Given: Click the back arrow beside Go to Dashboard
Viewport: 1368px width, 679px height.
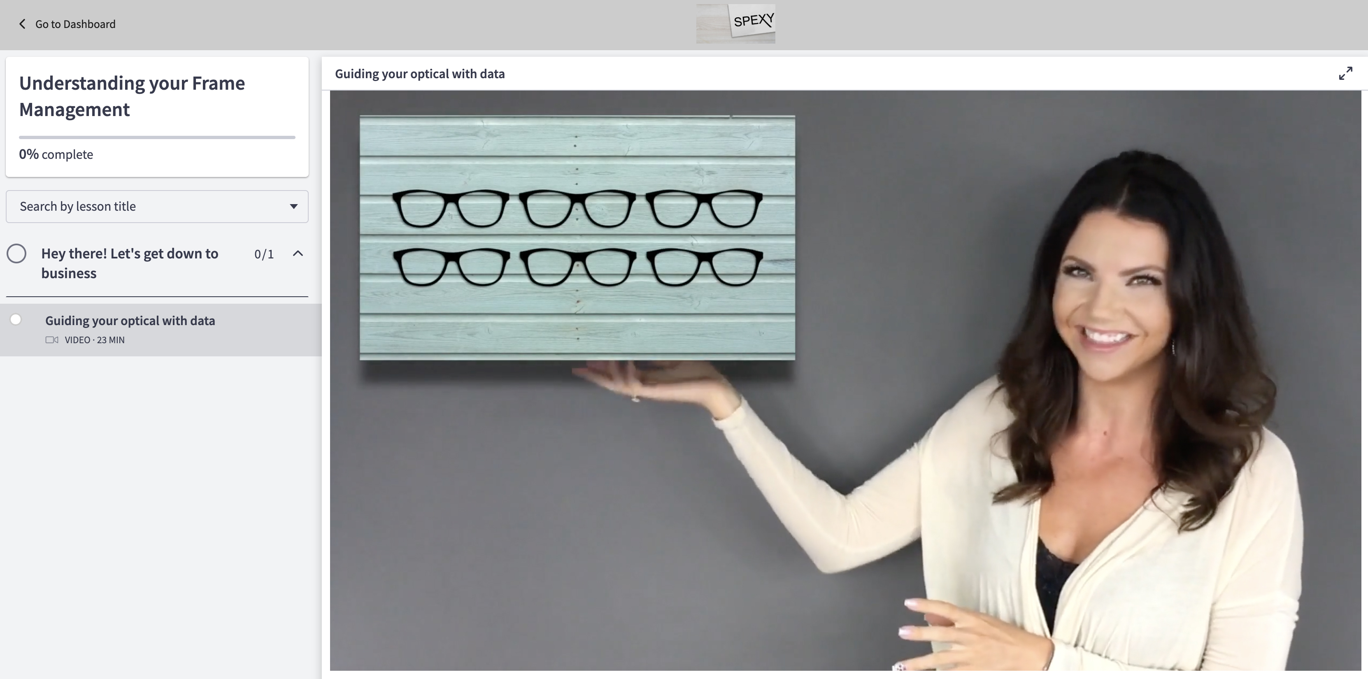Looking at the screenshot, I should point(22,24).
